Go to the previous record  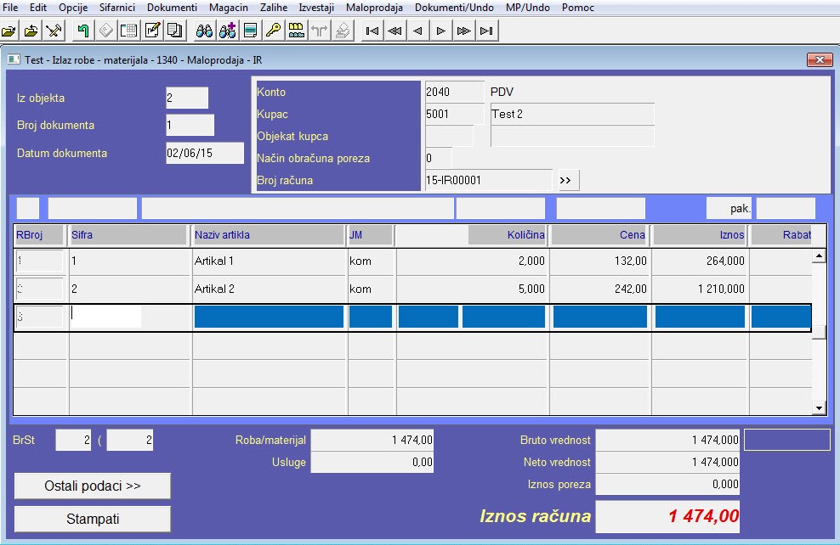click(x=417, y=31)
